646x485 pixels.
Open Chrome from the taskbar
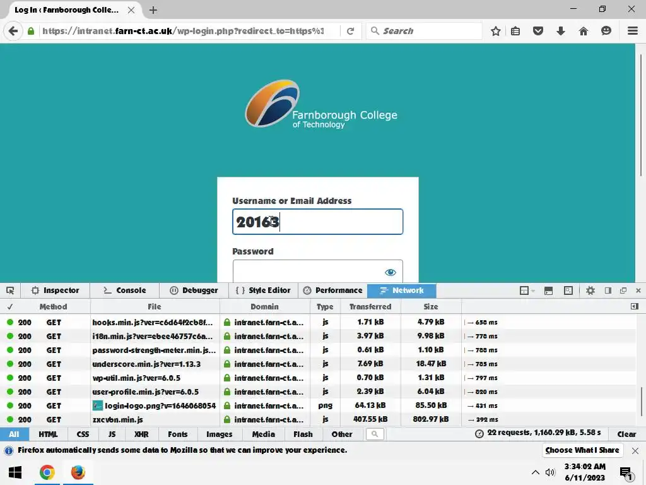(x=47, y=472)
